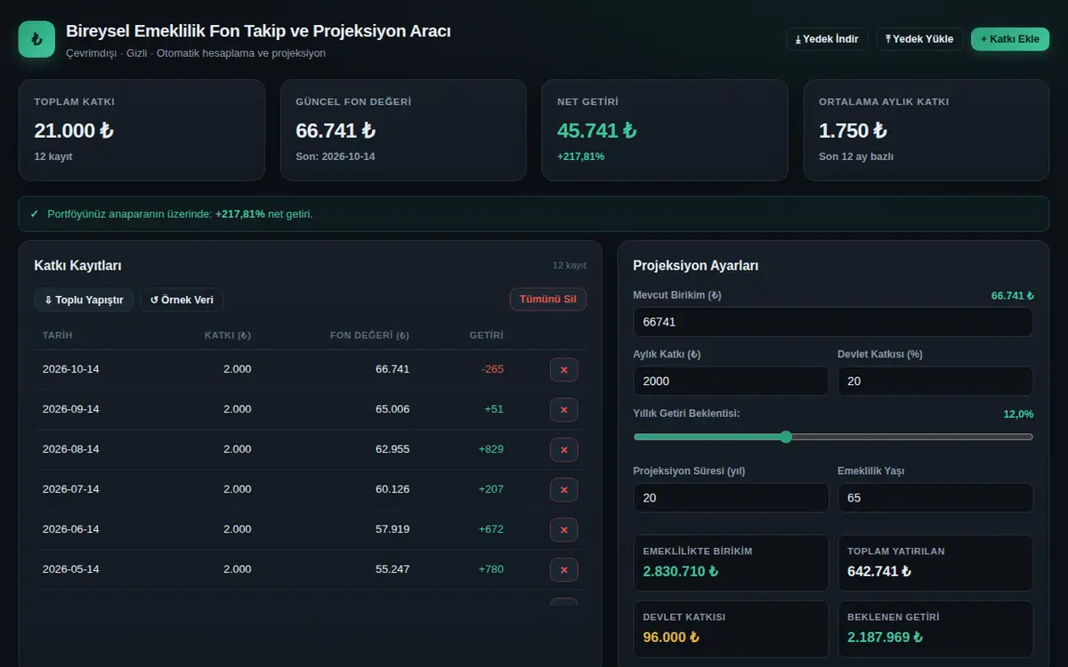
Task: Focus the Projeksiyon Süresi input
Action: tap(731, 498)
